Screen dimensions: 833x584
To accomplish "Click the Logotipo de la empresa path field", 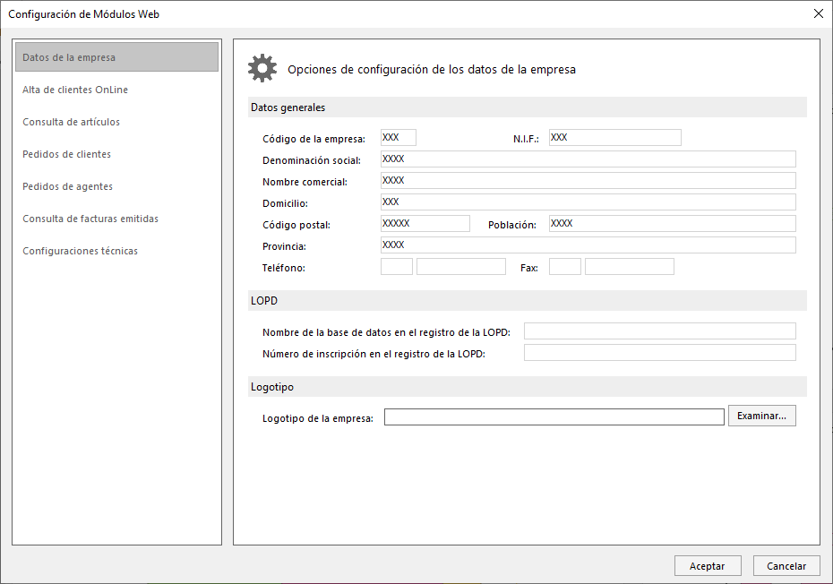I will click(554, 417).
